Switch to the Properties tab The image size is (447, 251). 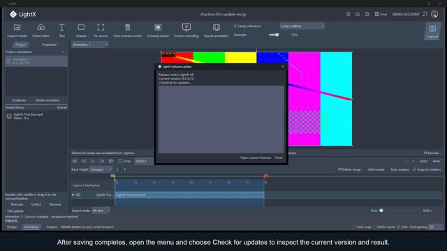(x=49, y=45)
